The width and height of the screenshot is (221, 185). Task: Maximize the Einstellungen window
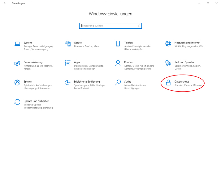tap(208, 3)
